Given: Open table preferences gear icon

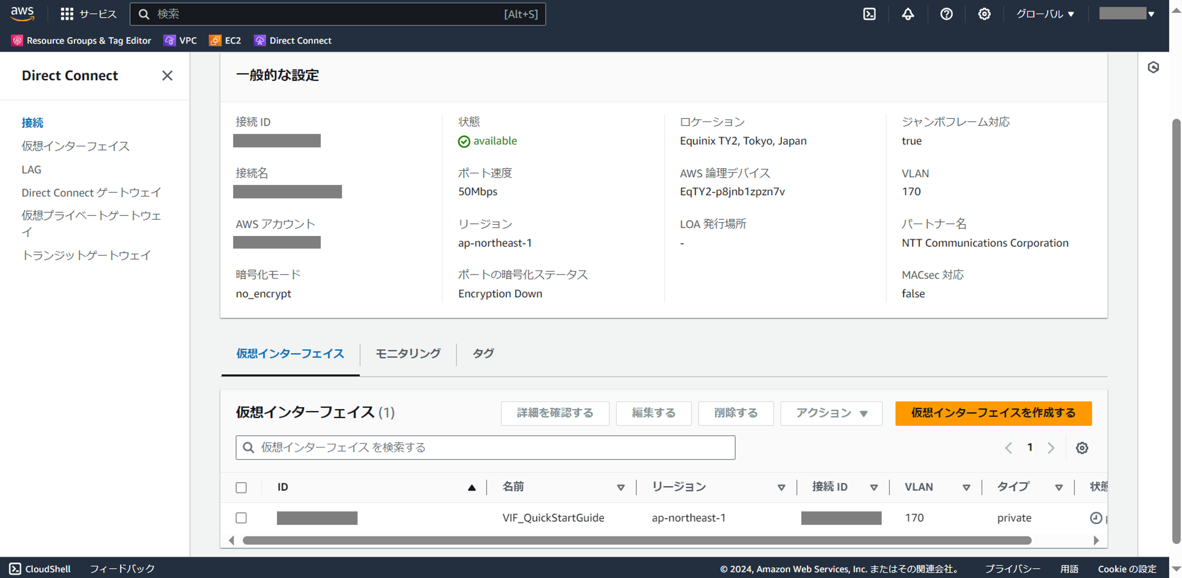Looking at the screenshot, I should point(1081,448).
